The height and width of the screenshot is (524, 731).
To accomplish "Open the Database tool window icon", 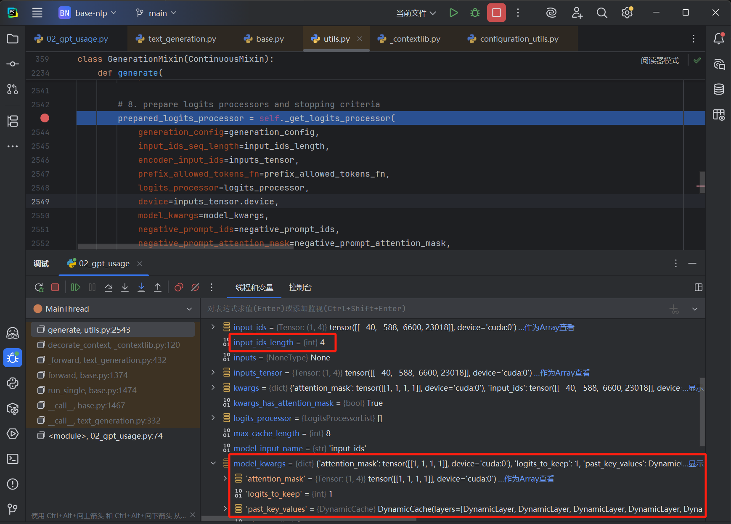I will coord(719,89).
